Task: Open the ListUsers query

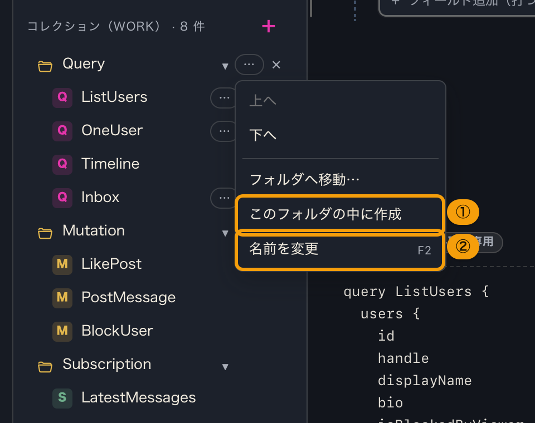Action: click(x=114, y=97)
